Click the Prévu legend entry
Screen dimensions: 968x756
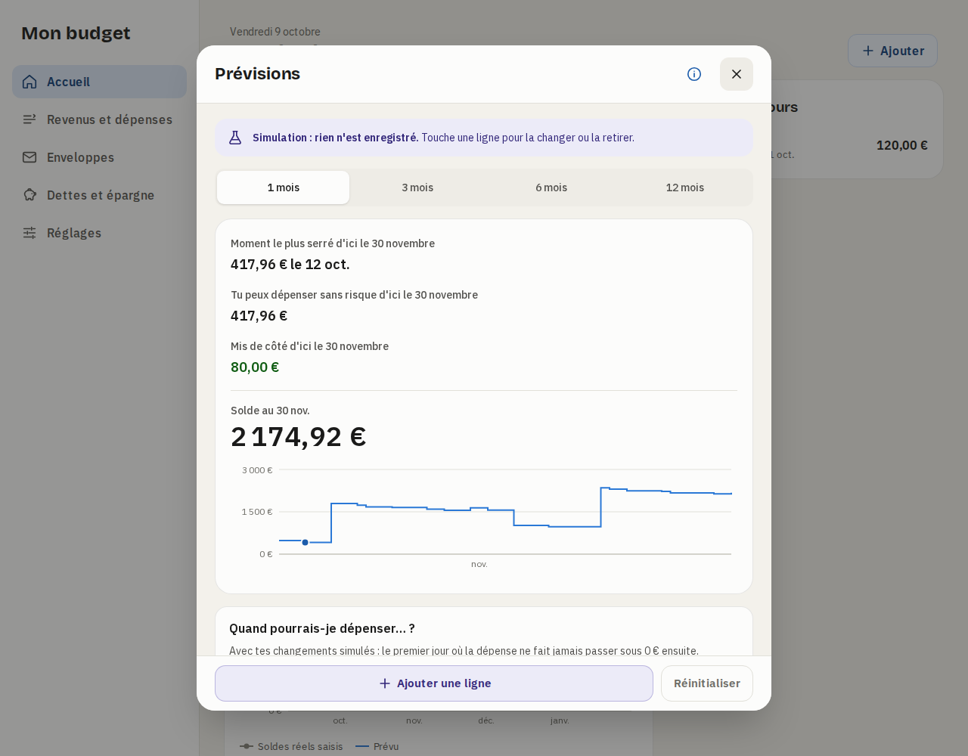[377, 746]
